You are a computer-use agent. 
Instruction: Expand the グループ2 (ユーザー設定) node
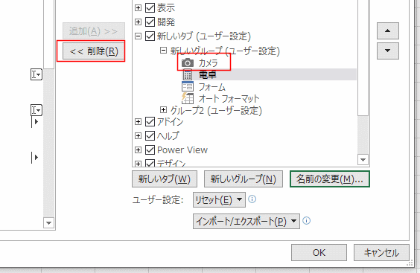coord(163,109)
